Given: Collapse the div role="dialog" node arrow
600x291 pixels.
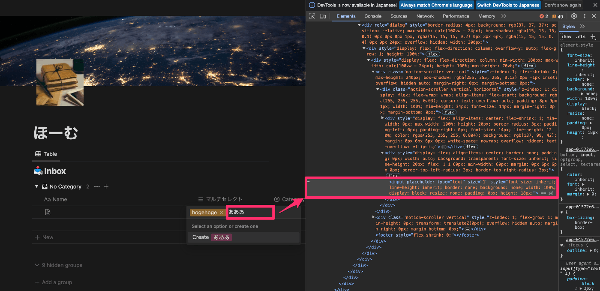Looking at the screenshot, I should [359, 25].
